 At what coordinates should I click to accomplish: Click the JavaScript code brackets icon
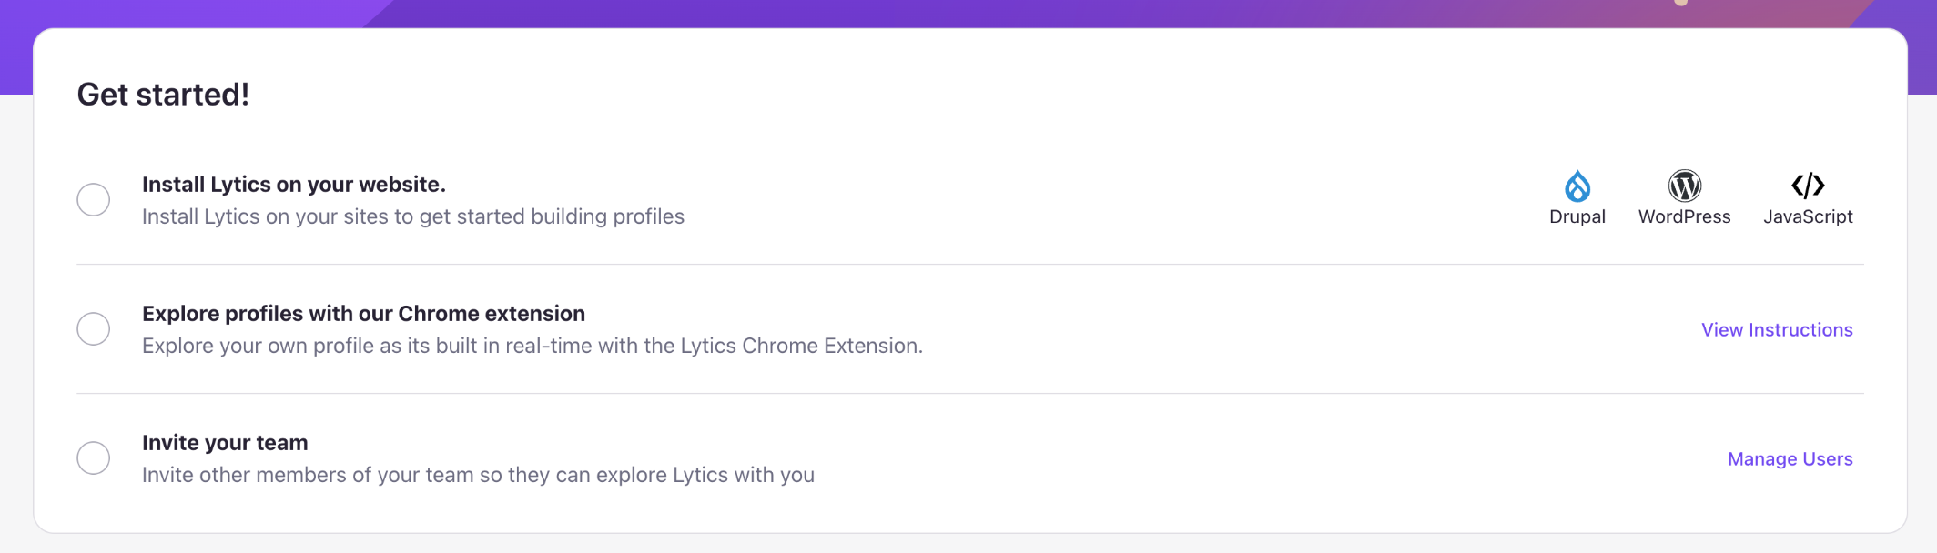tap(1808, 186)
